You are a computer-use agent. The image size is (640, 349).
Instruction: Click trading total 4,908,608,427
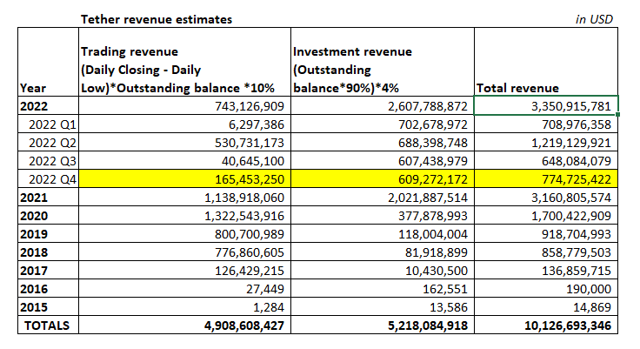(x=184, y=325)
